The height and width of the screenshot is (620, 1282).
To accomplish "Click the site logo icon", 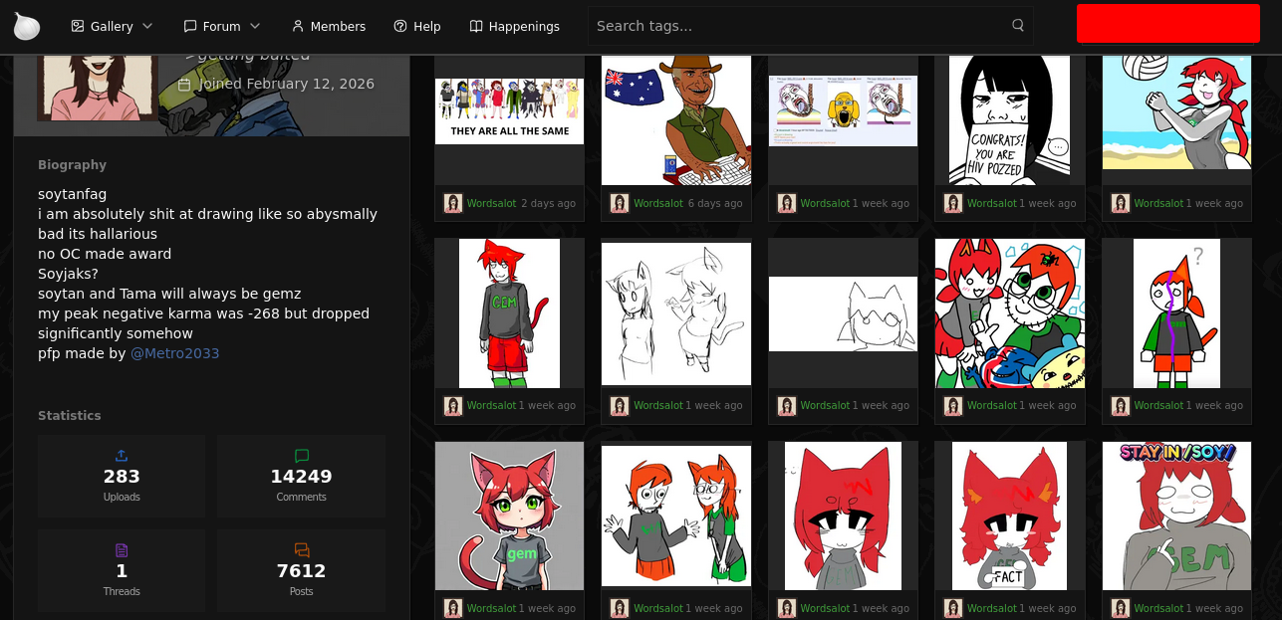I will point(27,26).
